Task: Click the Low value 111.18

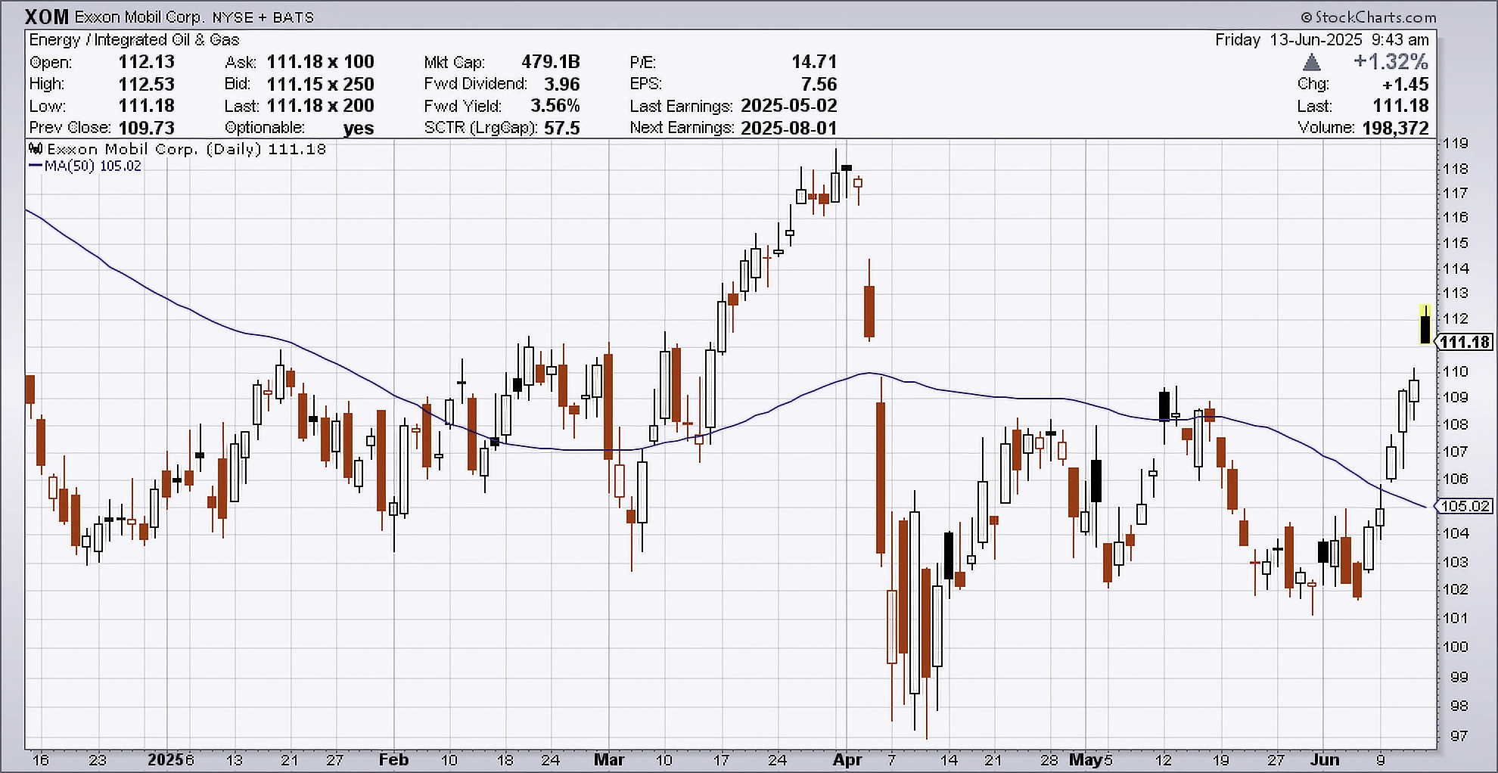Action: (x=146, y=106)
